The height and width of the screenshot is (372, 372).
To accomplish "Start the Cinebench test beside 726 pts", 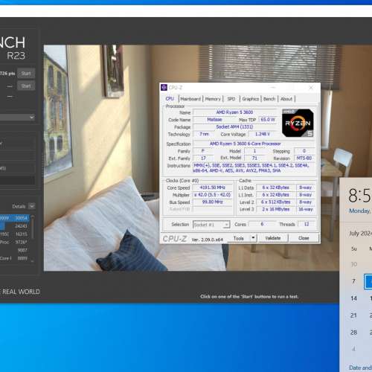I will pos(26,74).
